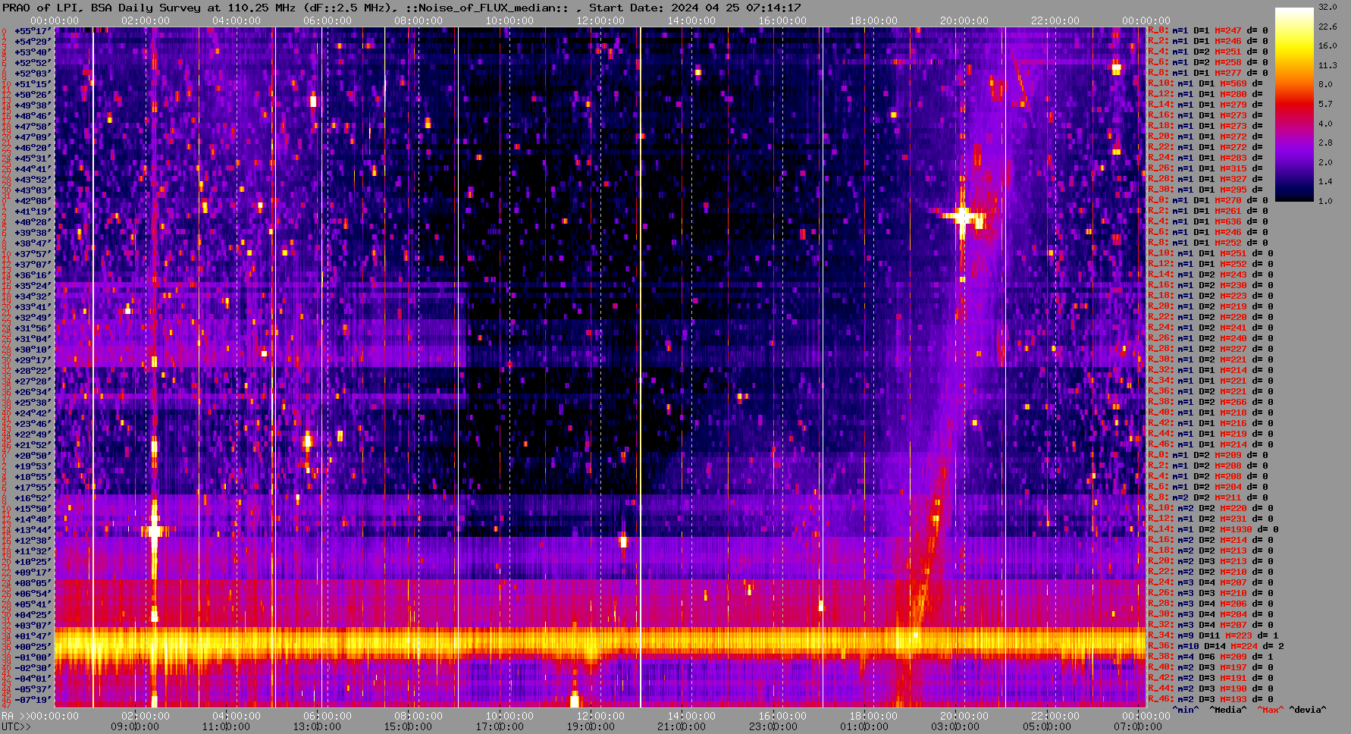The height and width of the screenshot is (734, 1351).
Task: Click the stats row containing M=277
Action: [x=1207, y=73]
